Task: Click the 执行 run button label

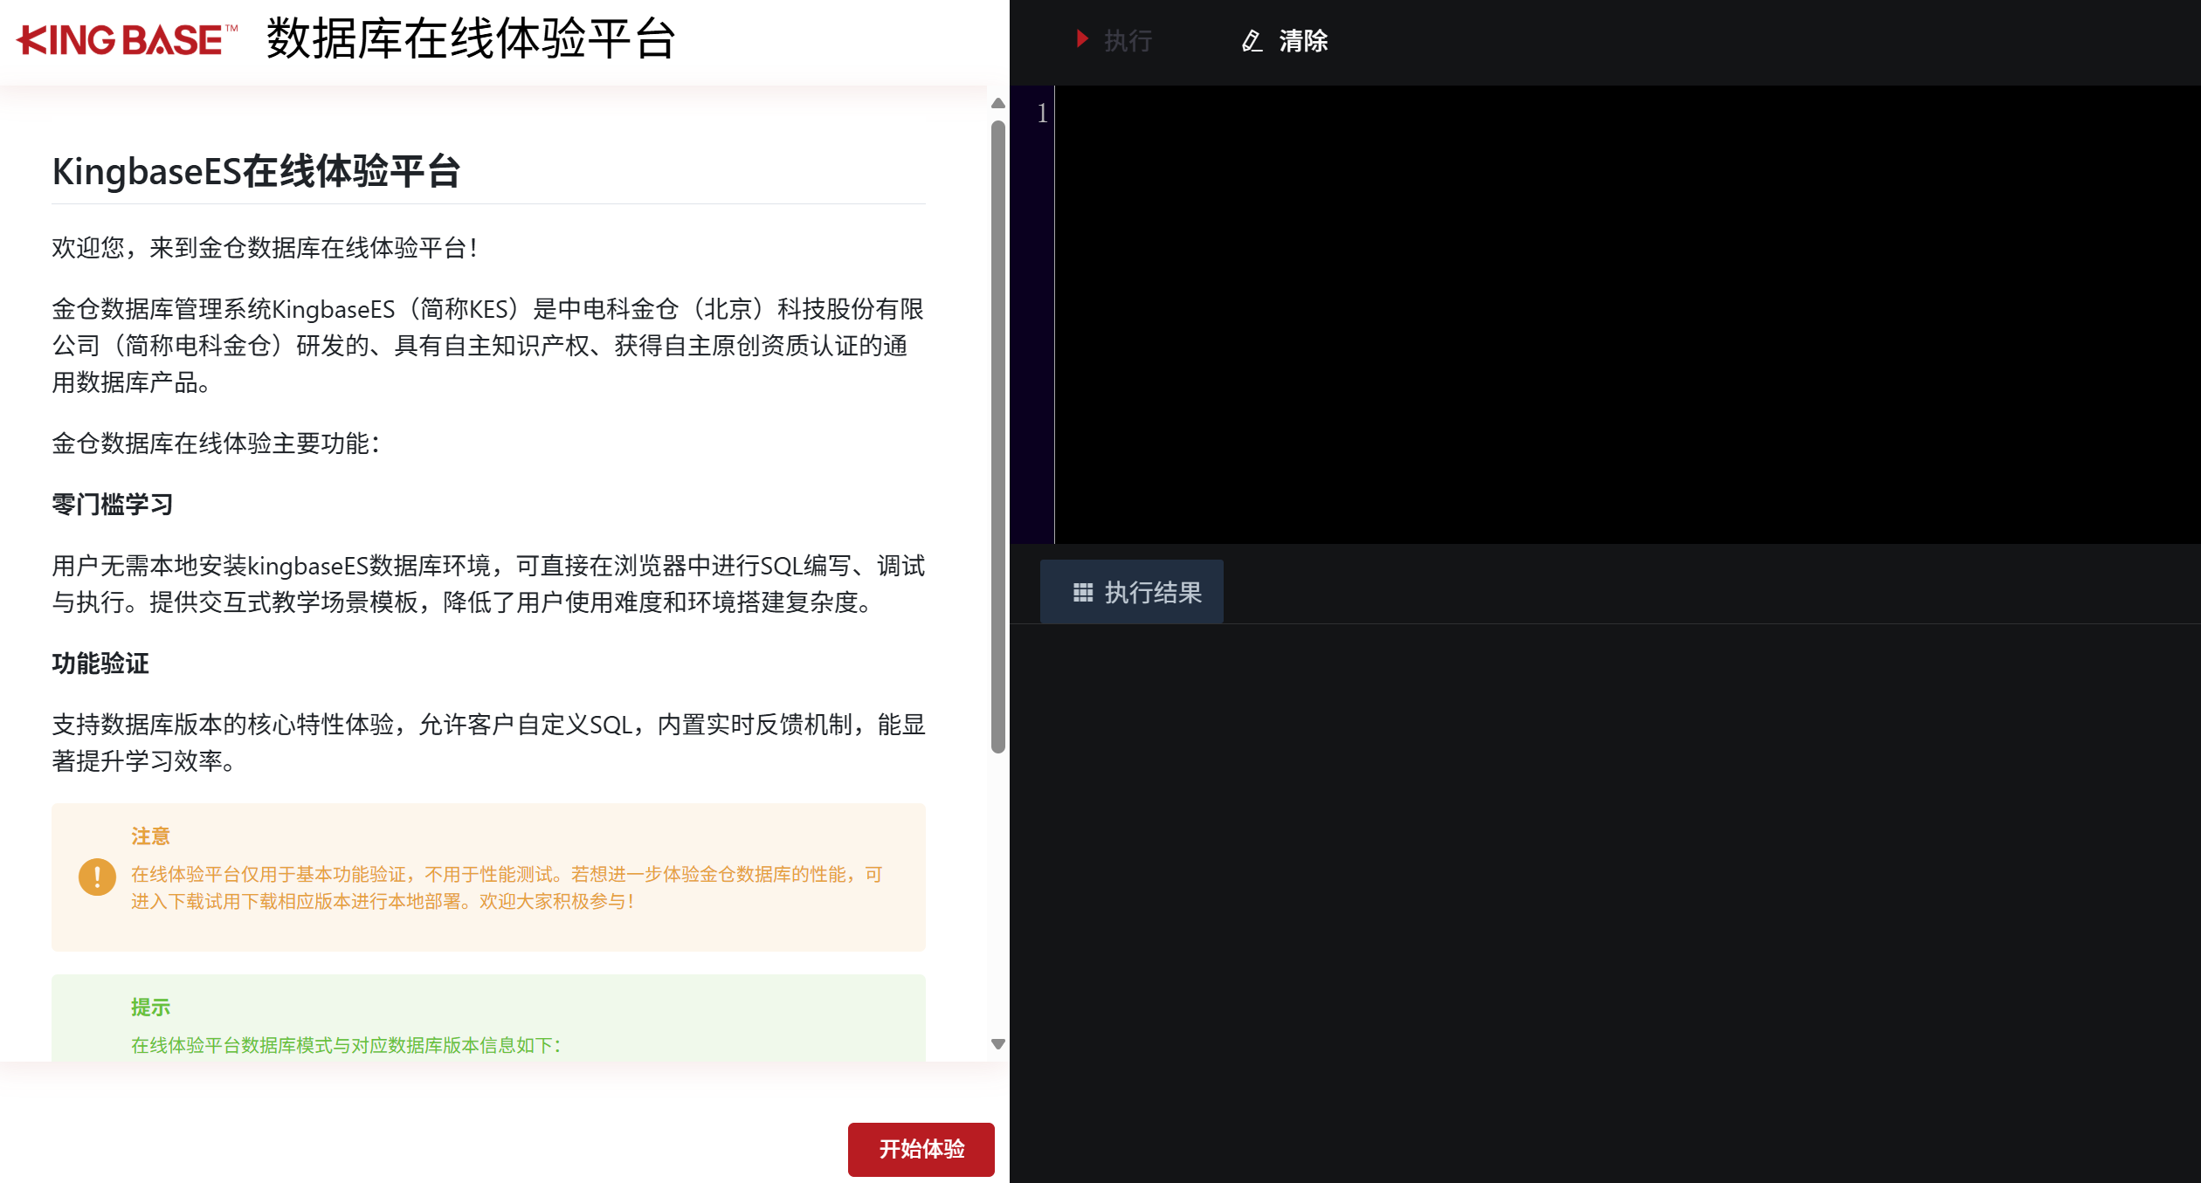Action: click(1128, 40)
